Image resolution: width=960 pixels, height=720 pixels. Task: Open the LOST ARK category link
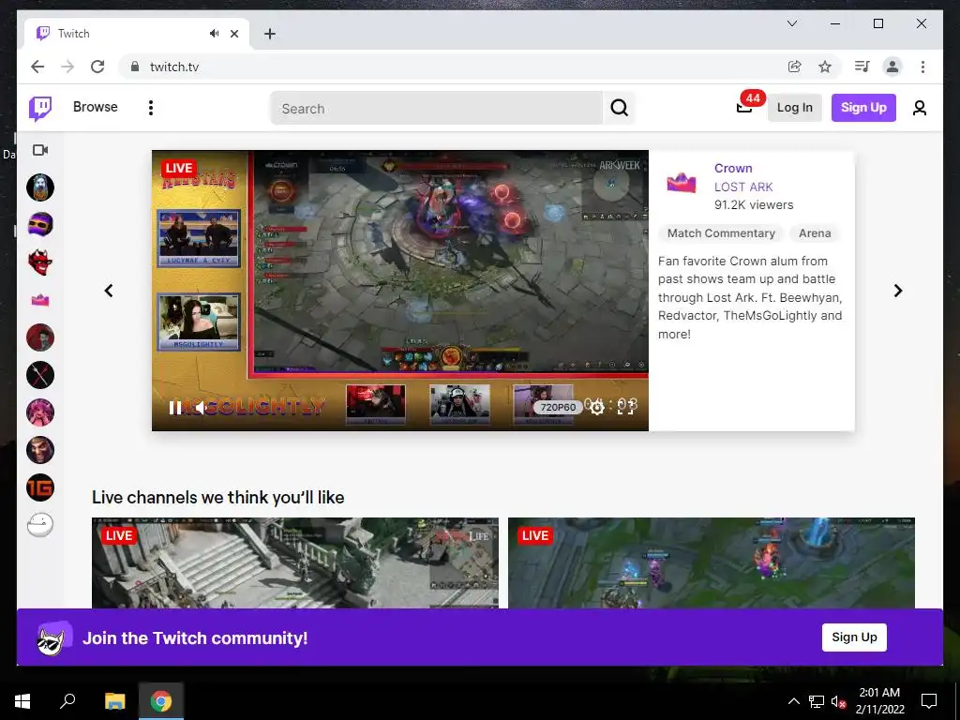pos(743,187)
